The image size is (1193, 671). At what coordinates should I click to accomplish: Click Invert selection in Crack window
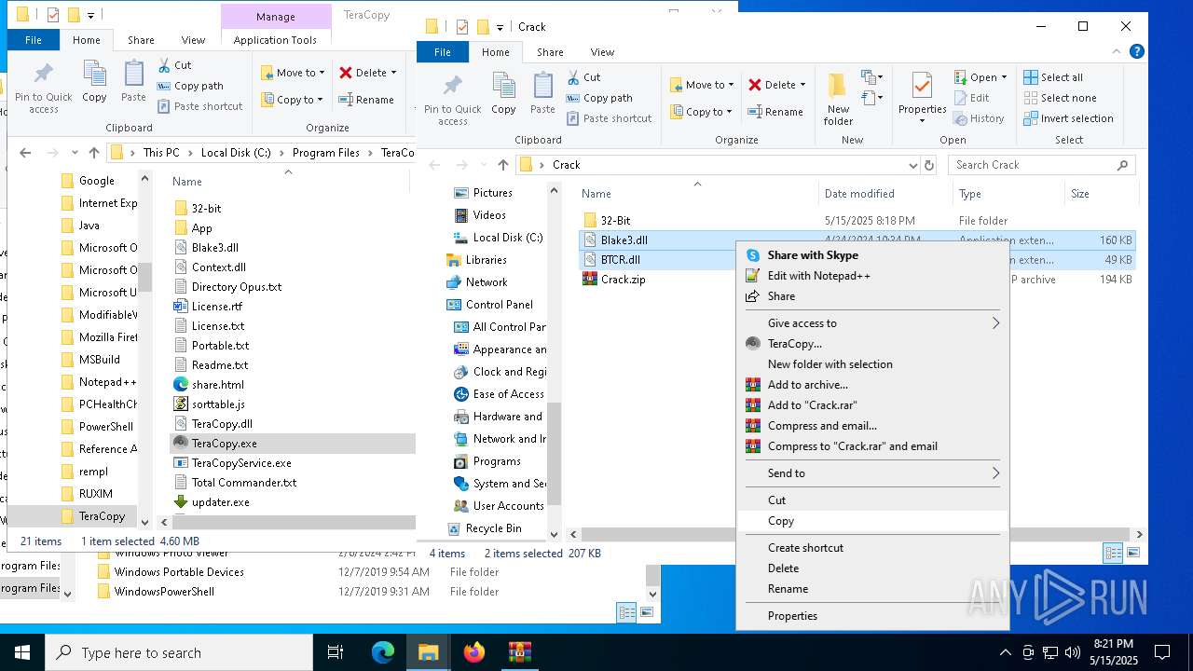coord(1068,118)
